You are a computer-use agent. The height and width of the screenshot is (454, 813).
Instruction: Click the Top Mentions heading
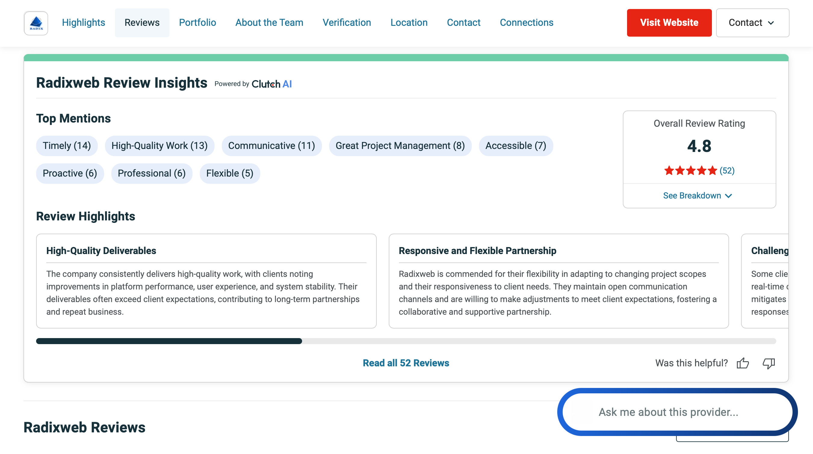pyautogui.click(x=73, y=119)
